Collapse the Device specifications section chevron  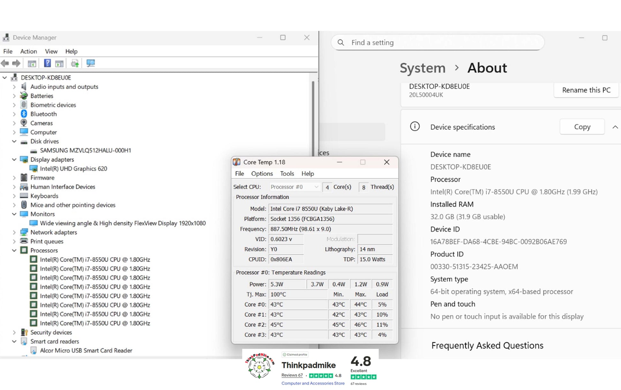click(615, 127)
